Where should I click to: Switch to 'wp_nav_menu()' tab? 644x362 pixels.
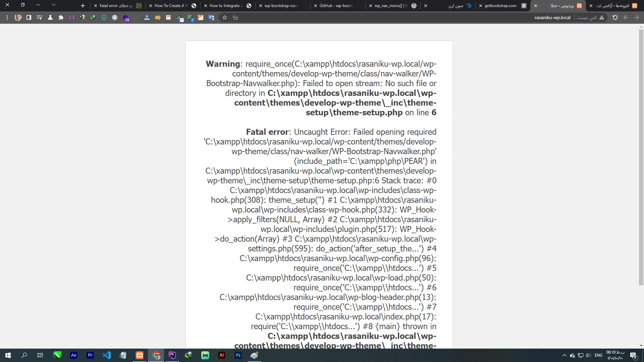tap(392, 6)
